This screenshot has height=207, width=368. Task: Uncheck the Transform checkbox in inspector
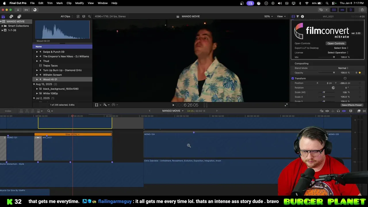293,78
